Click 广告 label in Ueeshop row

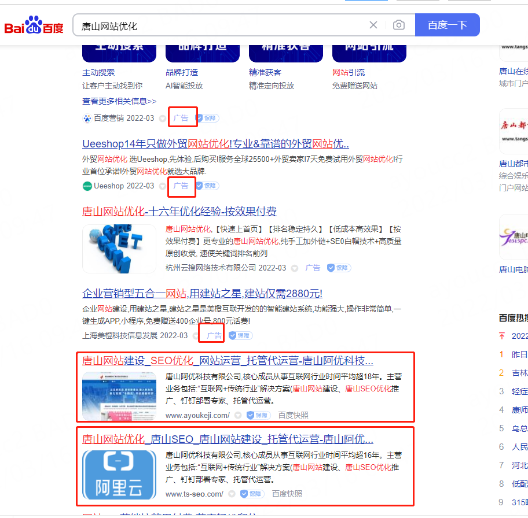click(x=181, y=186)
